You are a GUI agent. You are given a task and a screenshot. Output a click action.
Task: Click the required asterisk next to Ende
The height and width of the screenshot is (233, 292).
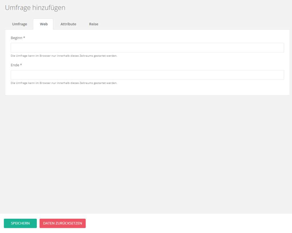21,65
